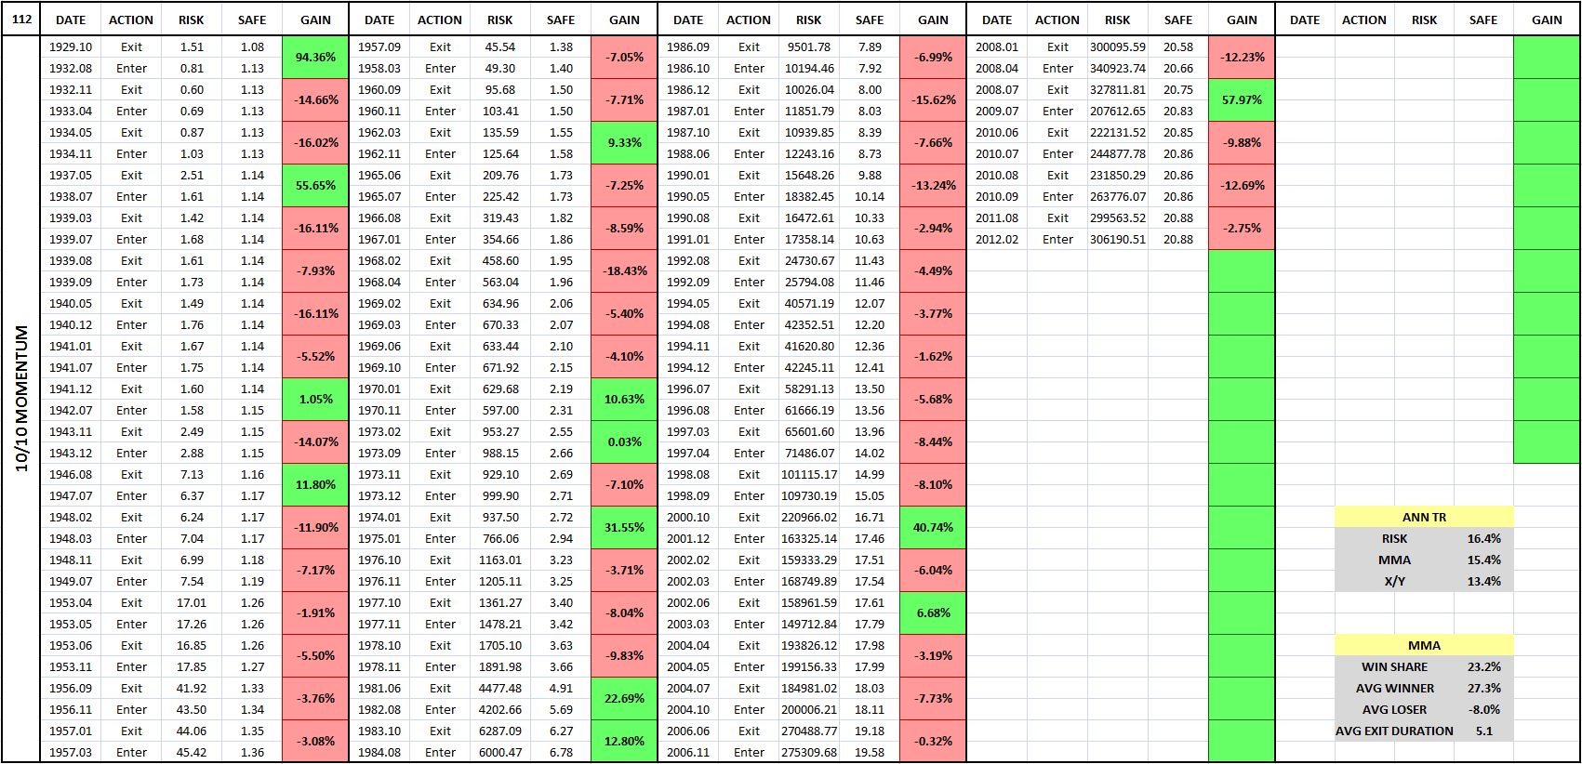Select the 55.65% gain cell
Viewport: 1582px width, 764px height.
315,186
